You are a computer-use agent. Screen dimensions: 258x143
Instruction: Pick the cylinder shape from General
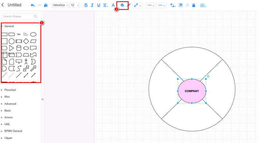pos(19,48)
